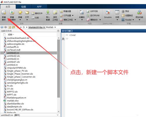146x117 pixels.
Task: Select shenjingwangluo.m
Action: click(17, 80)
